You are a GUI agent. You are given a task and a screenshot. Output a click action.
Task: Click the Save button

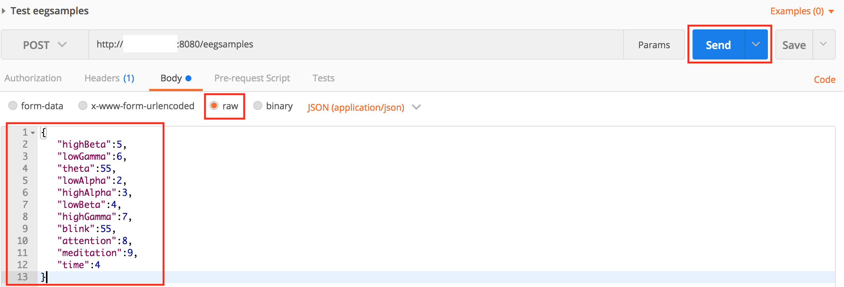pyautogui.click(x=794, y=44)
